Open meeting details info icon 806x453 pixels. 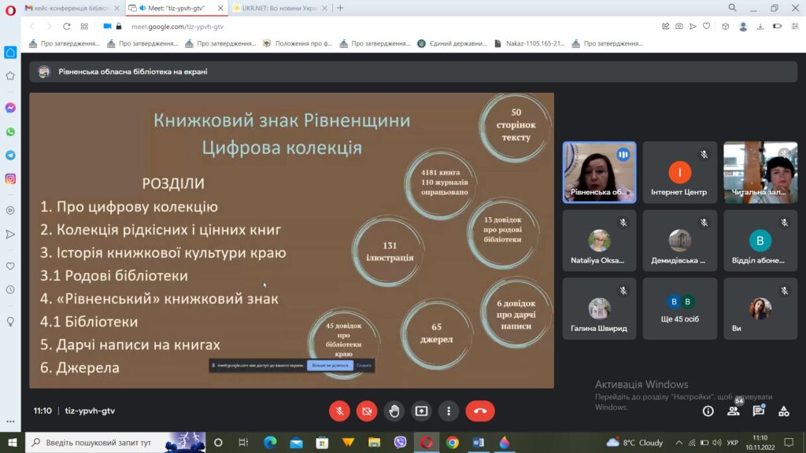(708, 411)
